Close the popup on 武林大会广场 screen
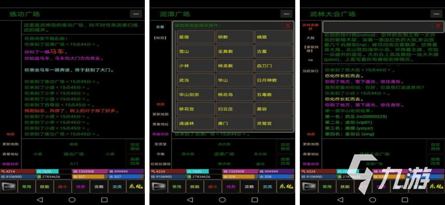445x205 pixels. [438, 26]
